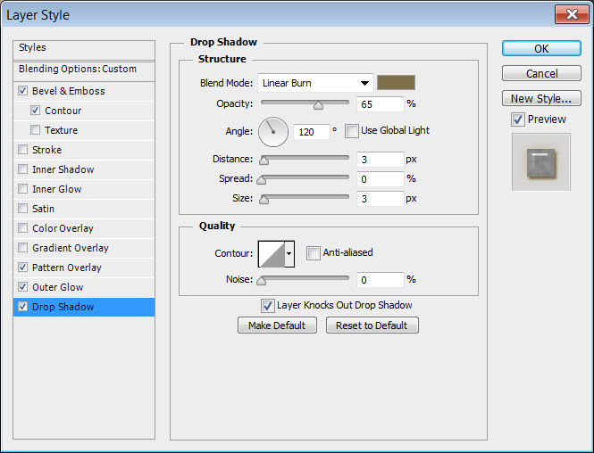Open the Blend Mode dropdown
The height and width of the screenshot is (453, 594).
coord(315,83)
